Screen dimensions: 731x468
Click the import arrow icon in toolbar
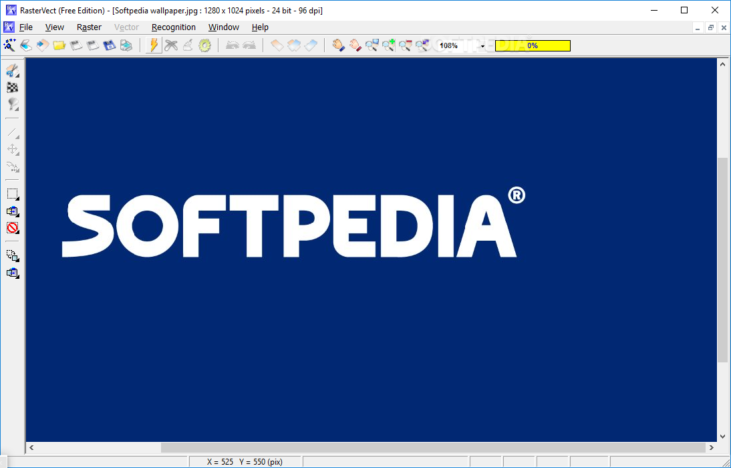pos(42,45)
